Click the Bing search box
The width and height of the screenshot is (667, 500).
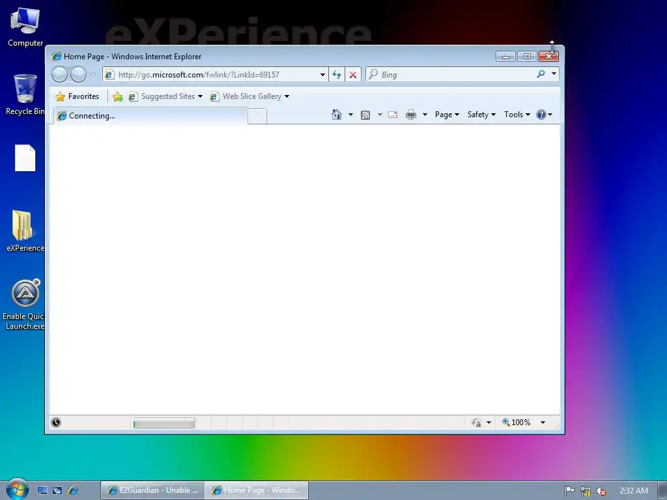click(x=451, y=75)
